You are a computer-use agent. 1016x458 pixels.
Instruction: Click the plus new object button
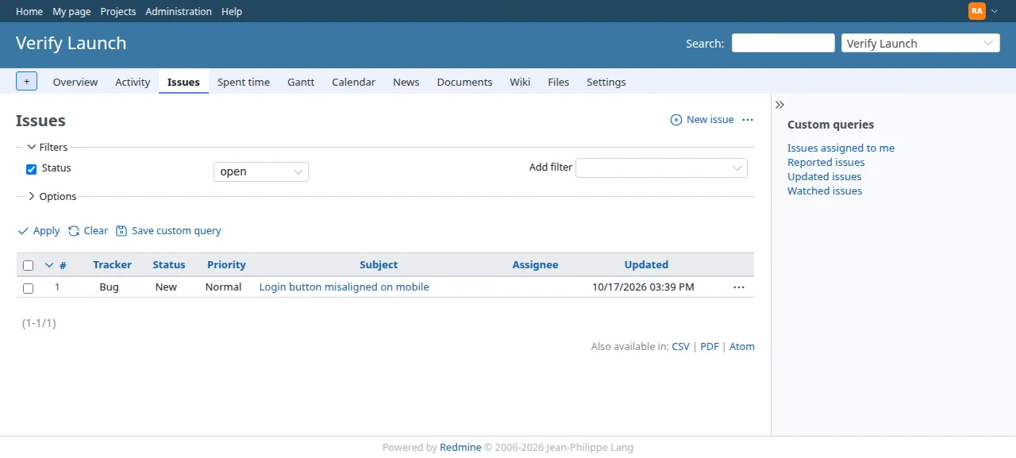(26, 81)
